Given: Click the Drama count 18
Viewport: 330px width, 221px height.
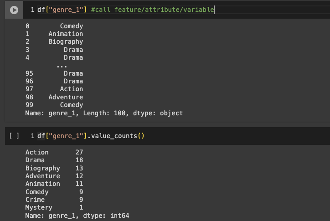Looking at the screenshot, I should [x=79, y=160].
